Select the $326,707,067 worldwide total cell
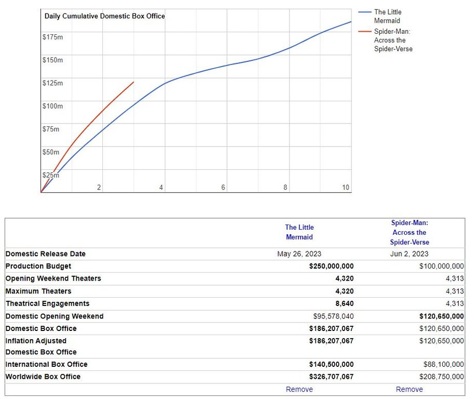The height and width of the screenshot is (399, 474). pyautogui.click(x=331, y=377)
